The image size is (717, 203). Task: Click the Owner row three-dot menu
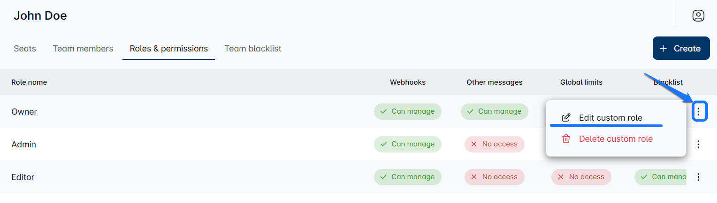click(699, 111)
